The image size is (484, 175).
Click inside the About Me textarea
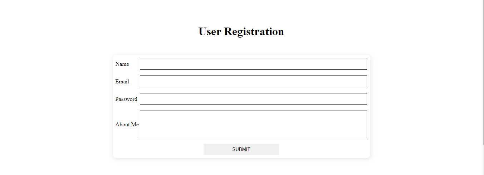point(253,124)
